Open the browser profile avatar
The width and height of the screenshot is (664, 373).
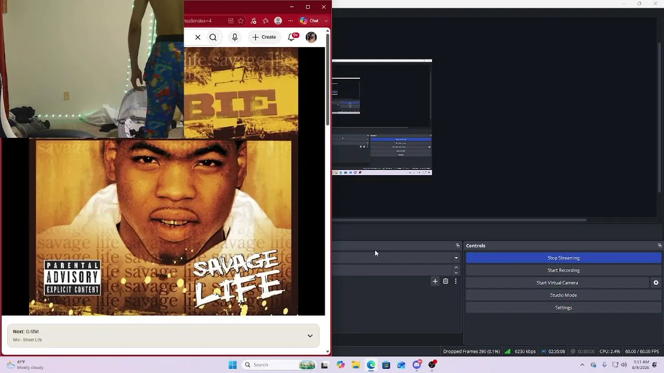pyautogui.click(x=278, y=21)
